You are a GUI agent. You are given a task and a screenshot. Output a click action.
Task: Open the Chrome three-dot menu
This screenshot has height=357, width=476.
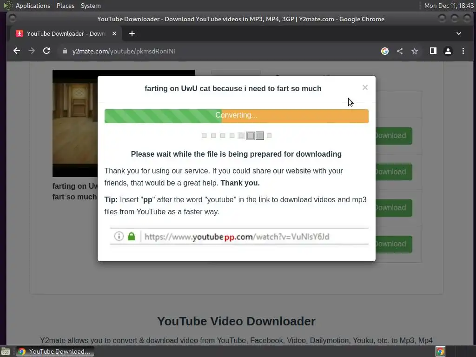click(x=463, y=51)
